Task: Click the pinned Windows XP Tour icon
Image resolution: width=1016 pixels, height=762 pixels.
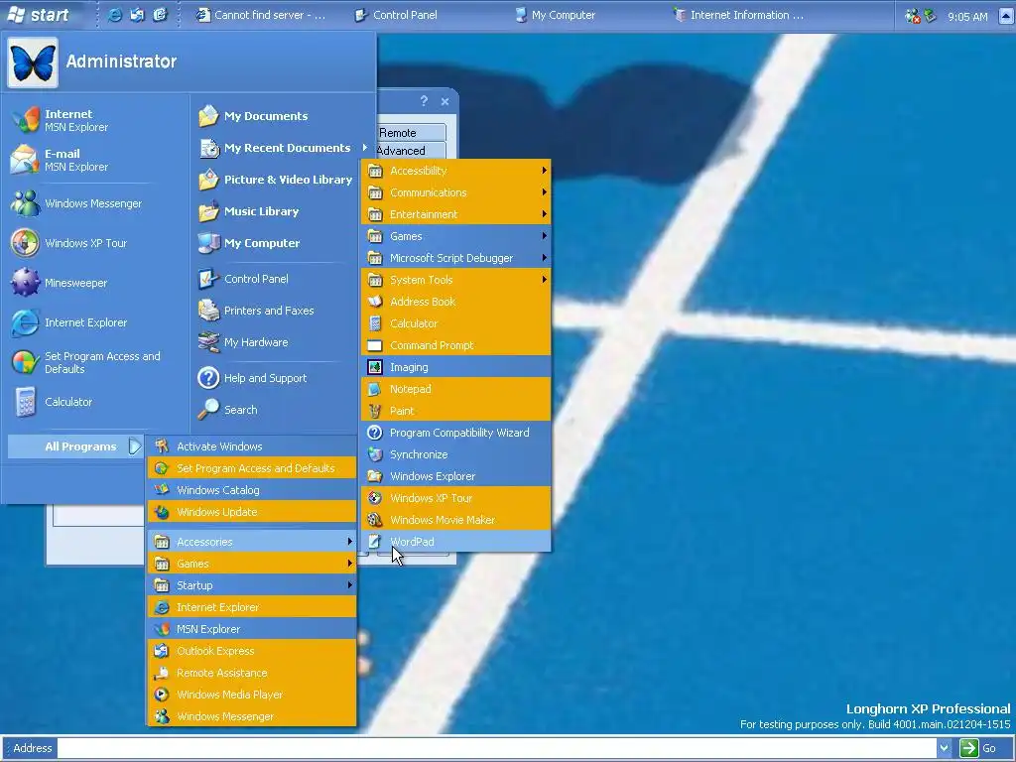Action: pos(25,243)
